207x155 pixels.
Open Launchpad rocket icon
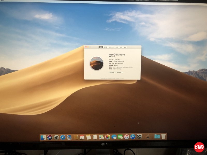(56, 137)
